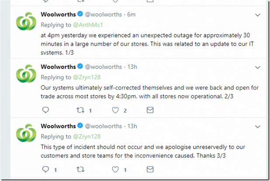
Task: Retweet the 2/3 tweet about systems self-correcting
Action: pyautogui.click(x=80, y=111)
